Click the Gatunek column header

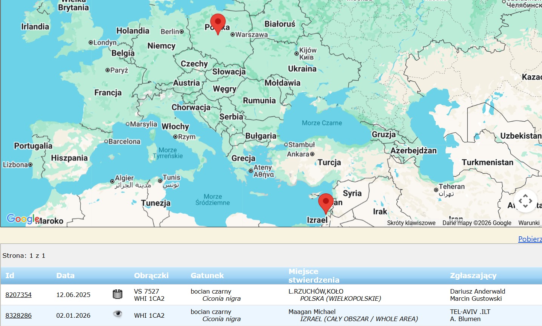[207, 275]
